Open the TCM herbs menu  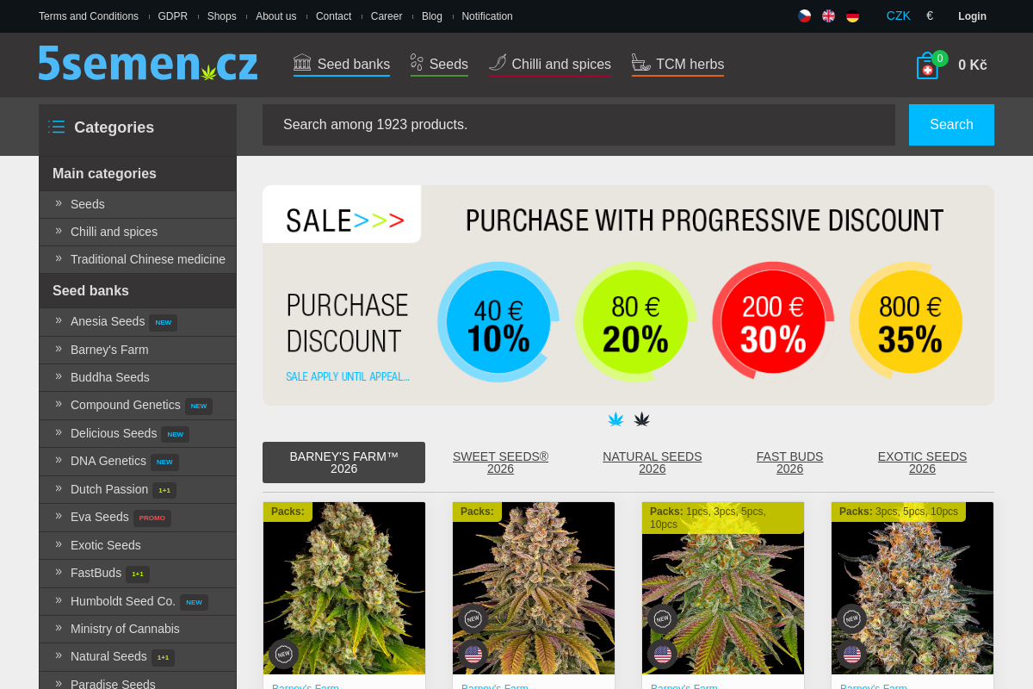pos(677,64)
